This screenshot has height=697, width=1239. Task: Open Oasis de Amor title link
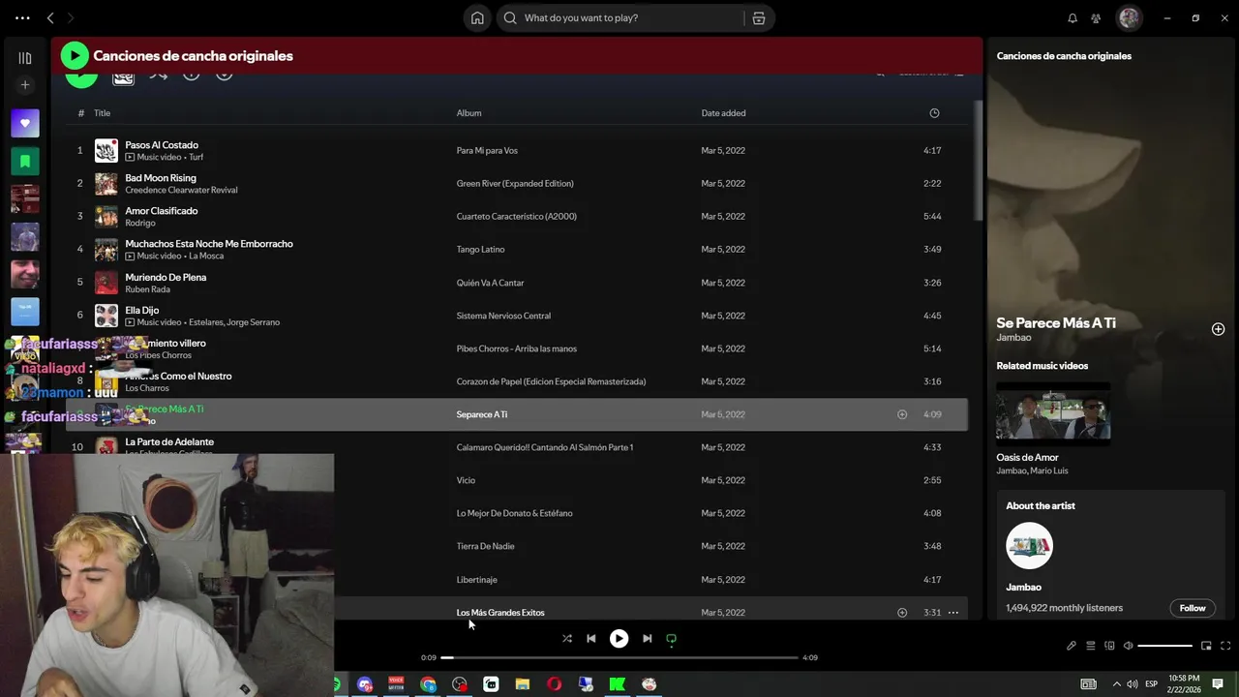(x=1027, y=457)
